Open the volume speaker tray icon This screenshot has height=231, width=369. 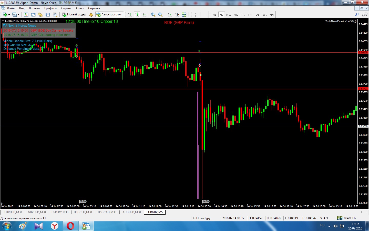(335, 226)
